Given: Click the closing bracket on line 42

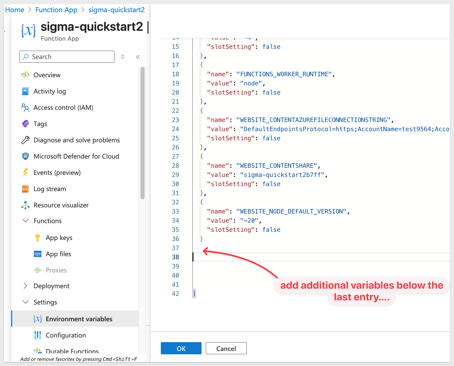Looking at the screenshot, I should point(194,294).
